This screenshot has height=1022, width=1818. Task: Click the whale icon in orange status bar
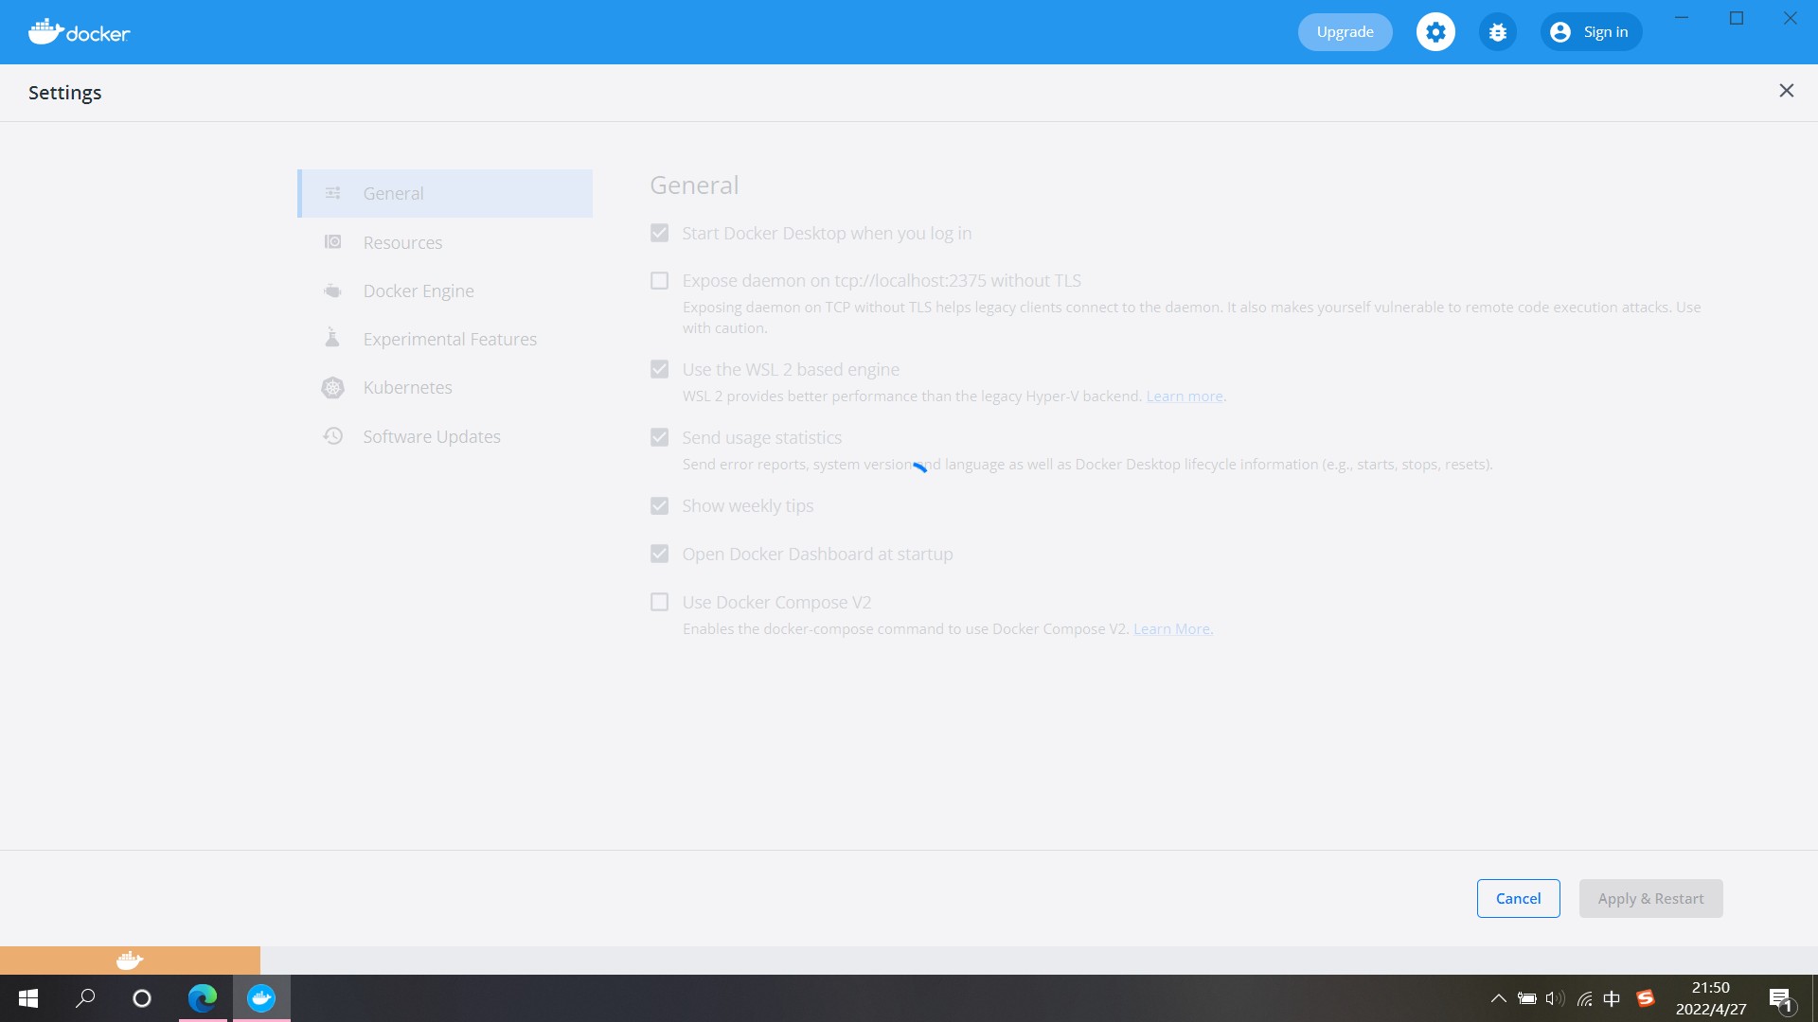pos(130,960)
